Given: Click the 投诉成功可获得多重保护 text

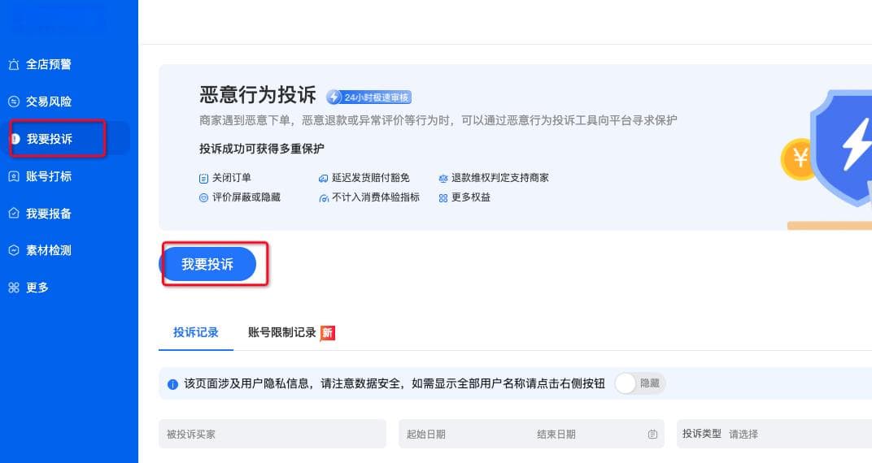Looking at the screenshot, I should pyautogui.click(x=261, y=149).
